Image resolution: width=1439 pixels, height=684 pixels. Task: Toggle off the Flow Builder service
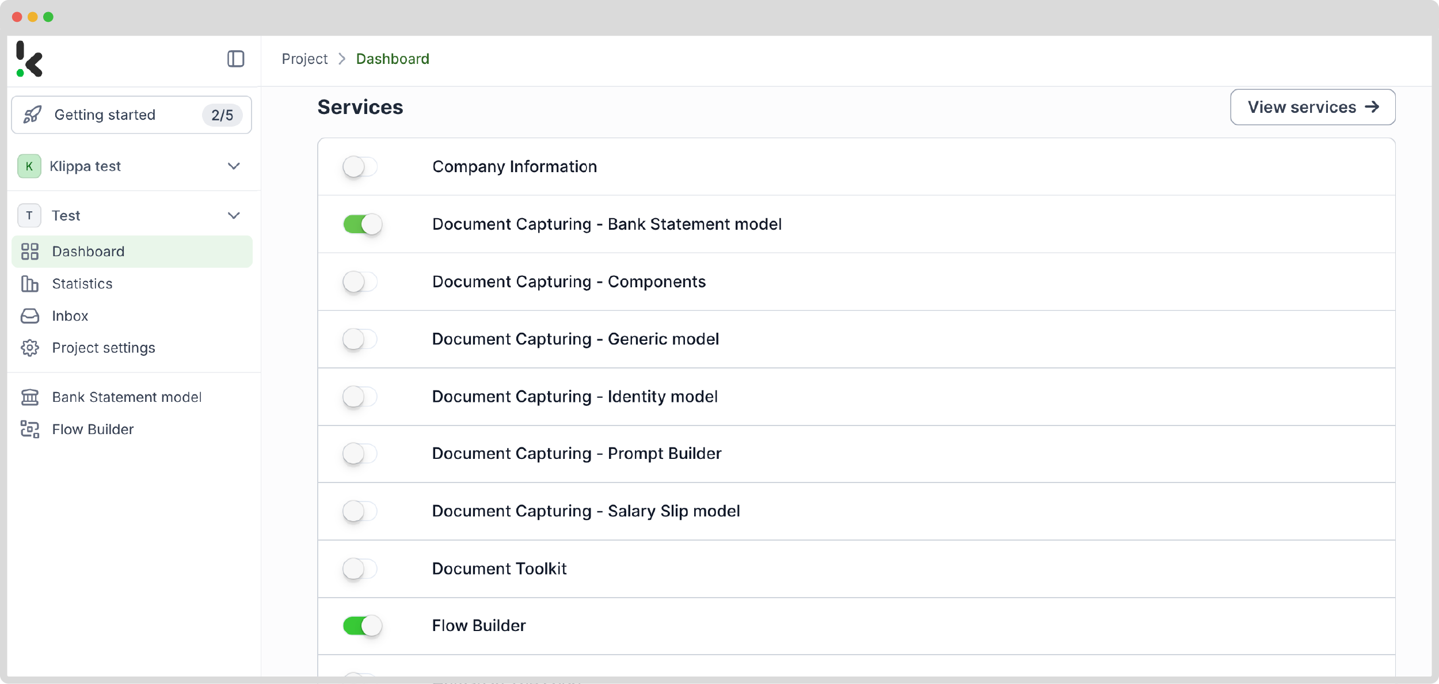pos(363,625)
